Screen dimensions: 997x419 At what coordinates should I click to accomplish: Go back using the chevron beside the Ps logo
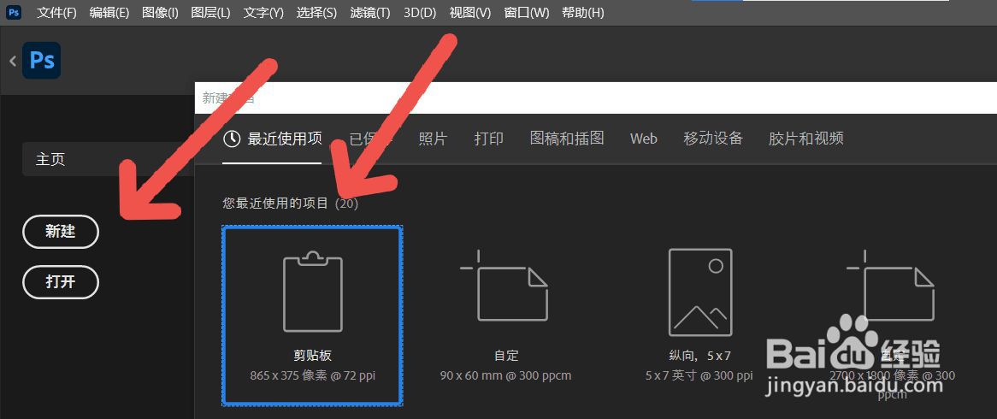coord(13,61)
